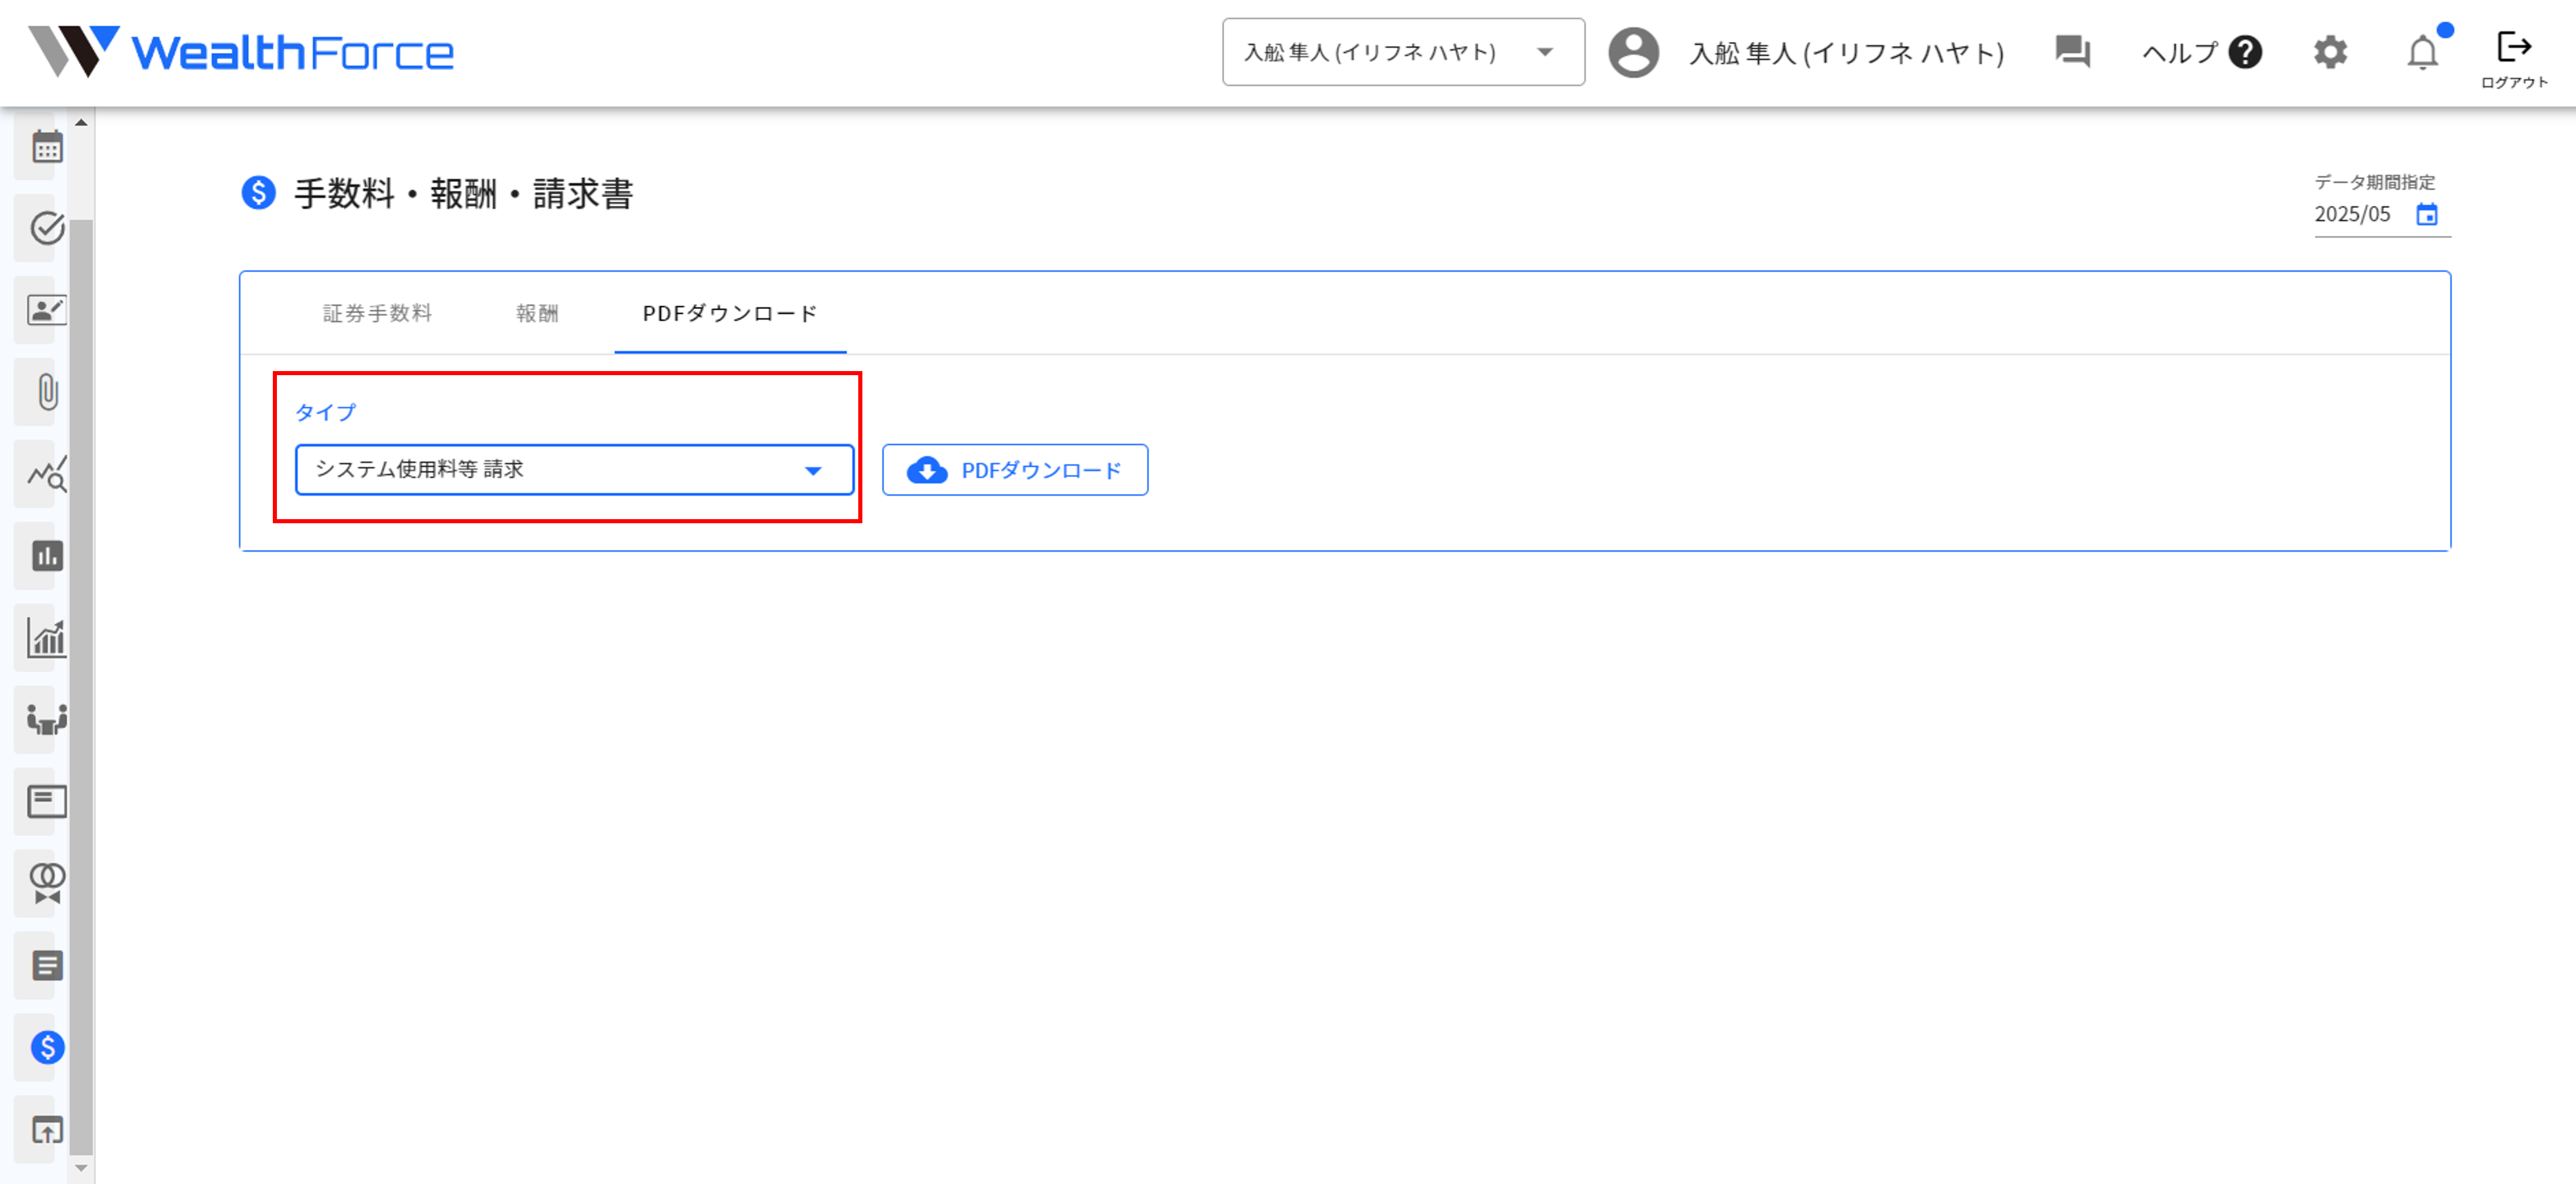Open the data period calendar picker icon
This screenshot has width=2576, height=1184.
2427,214
